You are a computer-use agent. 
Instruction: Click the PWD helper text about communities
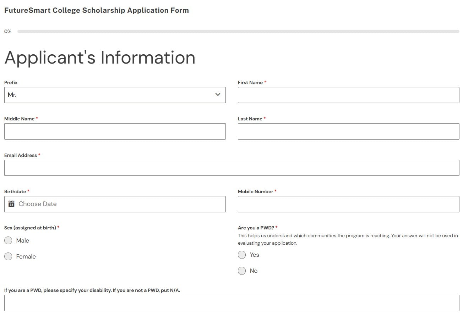click(x=348, y=239)
